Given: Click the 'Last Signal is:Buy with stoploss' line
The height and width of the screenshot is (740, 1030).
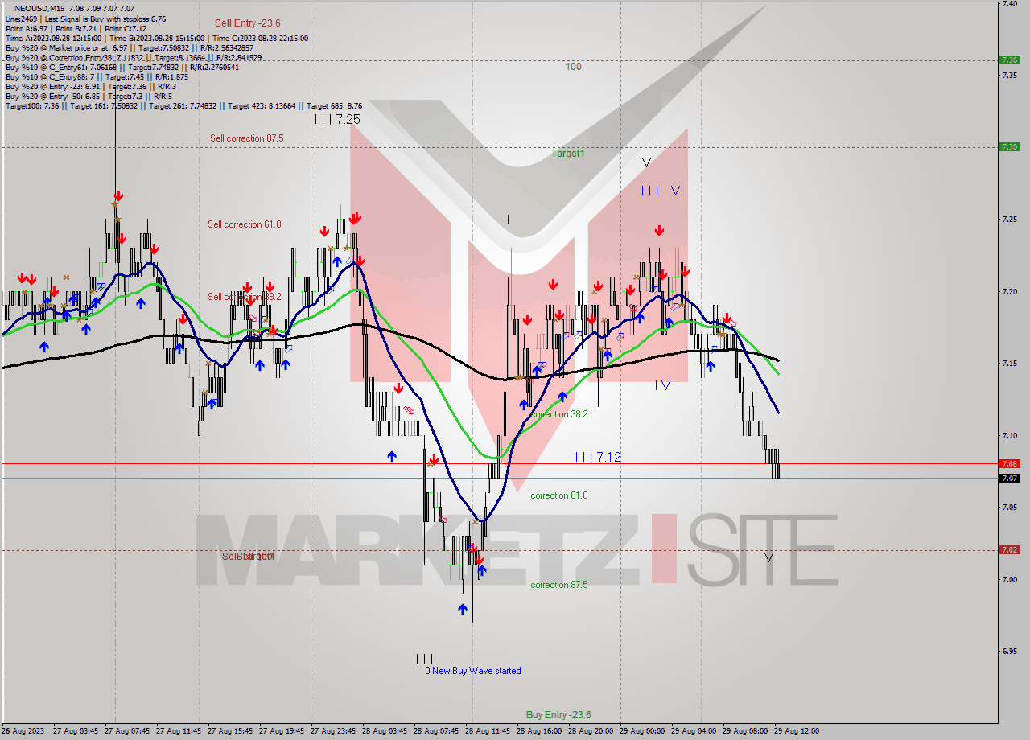Looking at the screenshot, I should [x=85, y=18].
